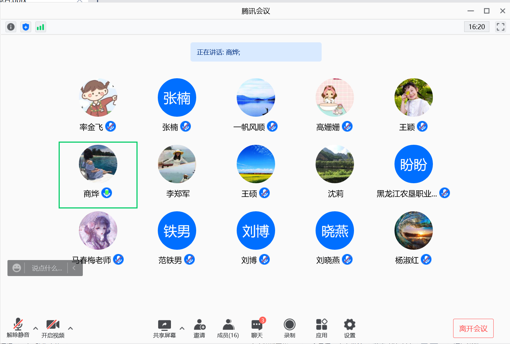
Task: Unmute microphone with 解除静音
Action: (x=18, y=328)
